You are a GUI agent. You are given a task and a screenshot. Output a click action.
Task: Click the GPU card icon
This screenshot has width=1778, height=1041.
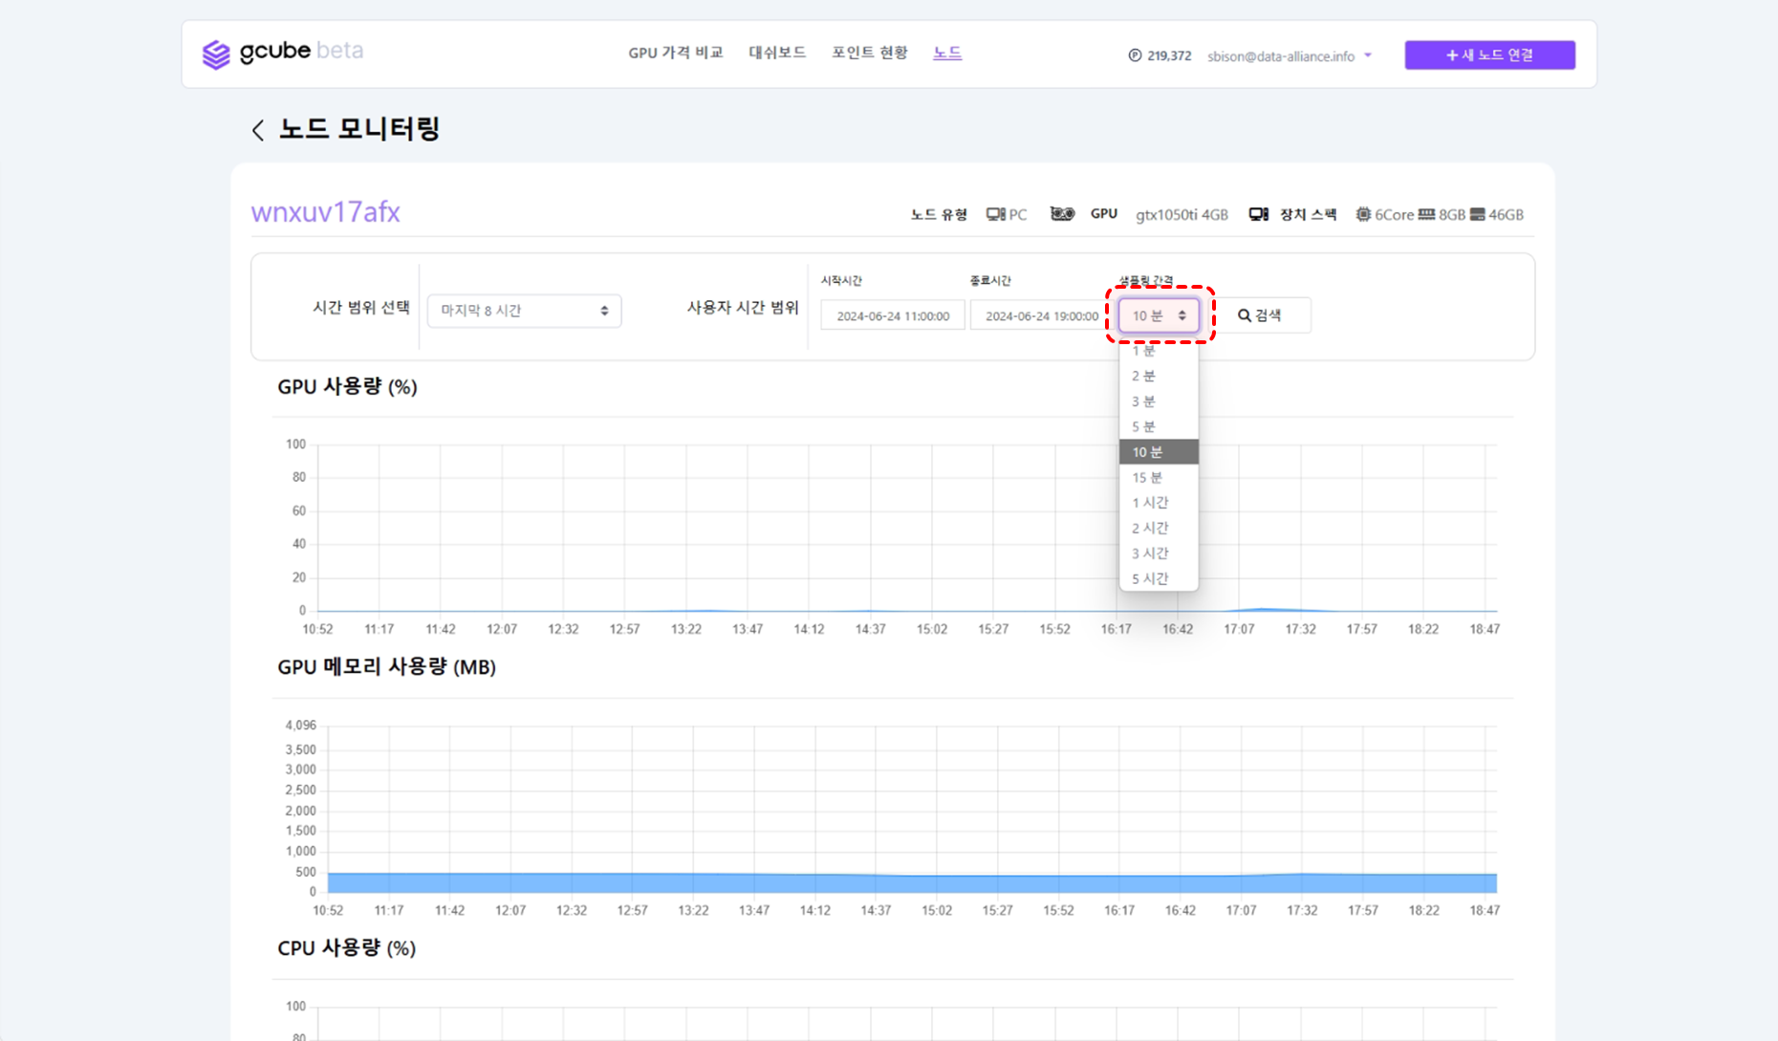tap(1062, 214)
